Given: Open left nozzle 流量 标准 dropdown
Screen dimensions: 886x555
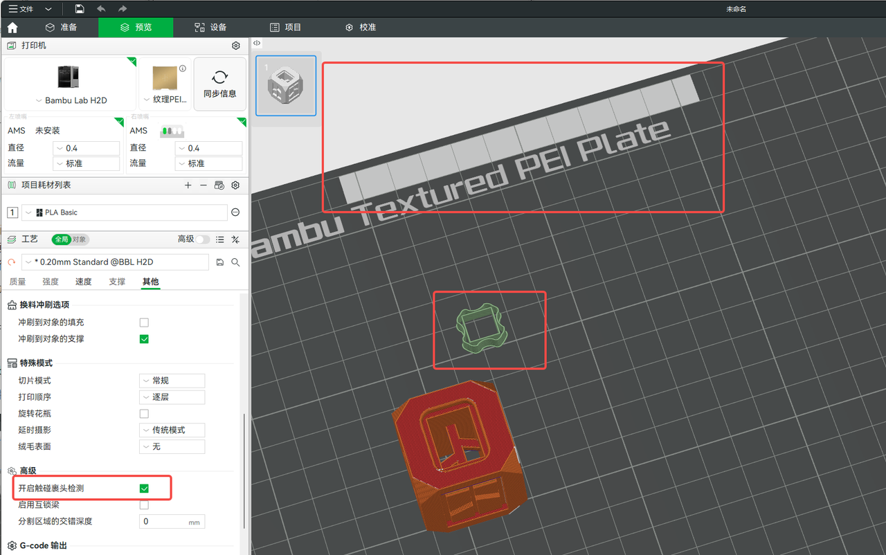Looking at the screenshot, I should pyautogui.click(x=87, y=163).
